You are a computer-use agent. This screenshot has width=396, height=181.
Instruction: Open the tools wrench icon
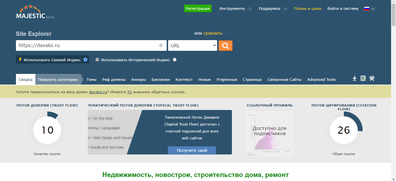(x=372, y=78)
